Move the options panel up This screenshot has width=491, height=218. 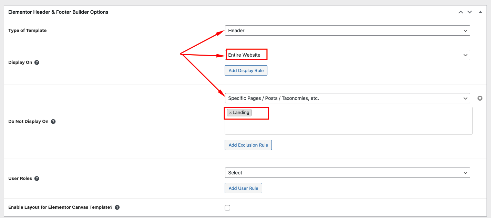coord(461,12)
